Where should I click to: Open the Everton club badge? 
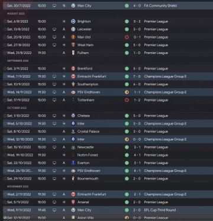(x=73, y=163)
